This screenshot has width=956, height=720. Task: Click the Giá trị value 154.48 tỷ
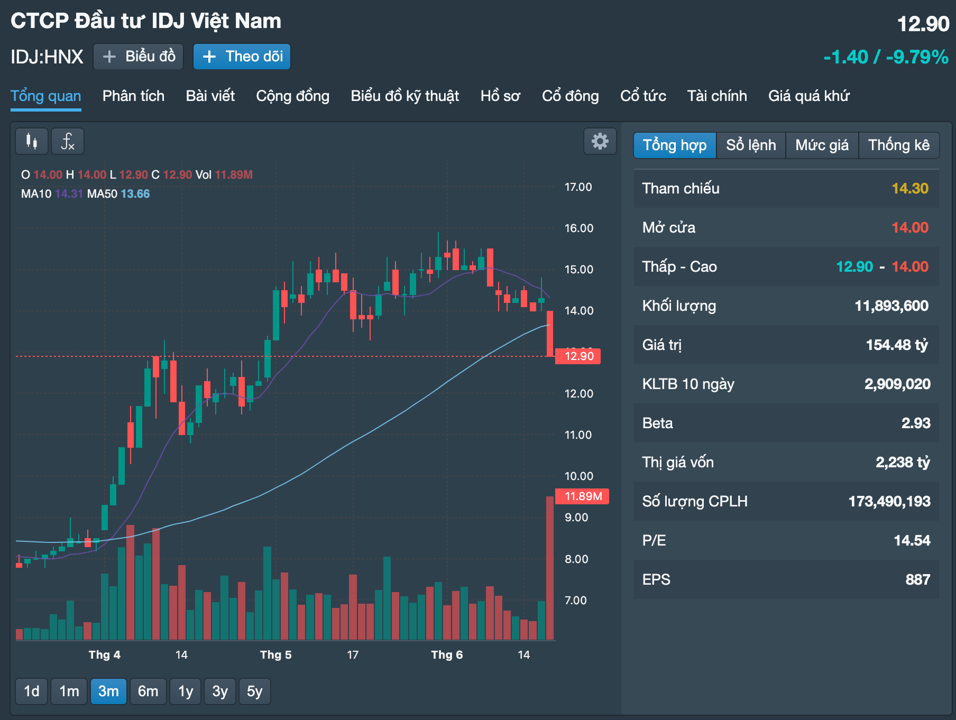coord(897,345)
